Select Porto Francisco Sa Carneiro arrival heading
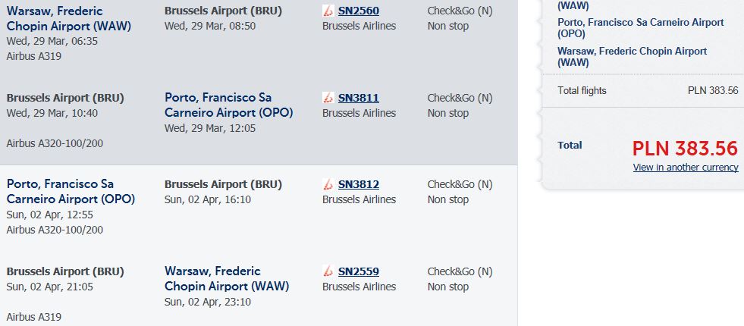 pos(229,105)
